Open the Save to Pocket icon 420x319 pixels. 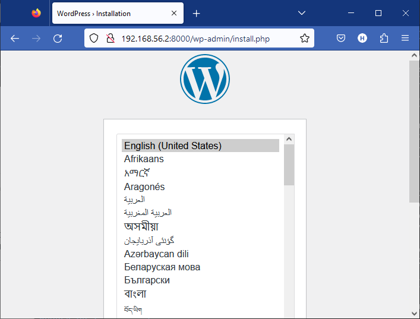[x=341, y=38]
